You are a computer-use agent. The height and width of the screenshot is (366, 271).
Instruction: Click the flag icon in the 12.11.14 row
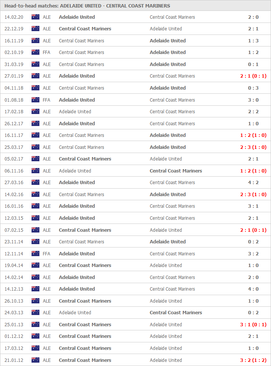pos(35,253)
